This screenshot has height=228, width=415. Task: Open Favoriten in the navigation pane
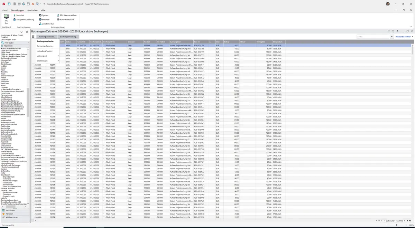click(x=15, y=214)
